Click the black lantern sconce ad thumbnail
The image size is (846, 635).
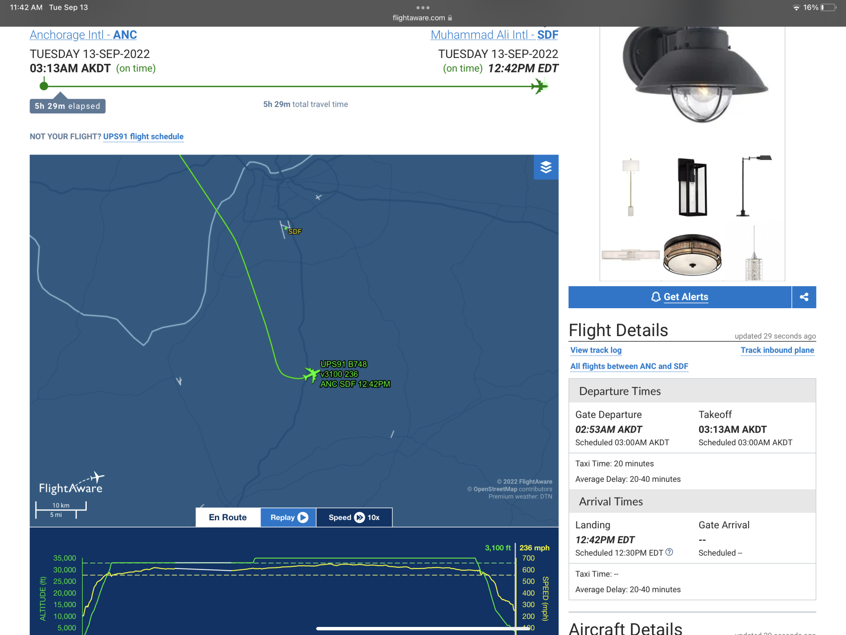(692, 187)
